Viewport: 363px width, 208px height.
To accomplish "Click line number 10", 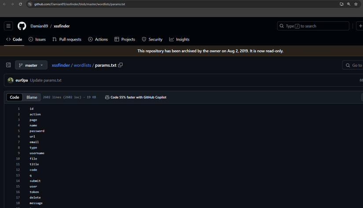I will coord(18,159).
